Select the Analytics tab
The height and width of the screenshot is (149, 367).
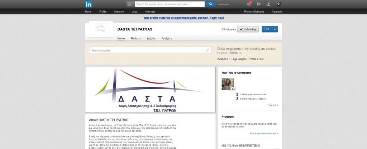(167, 38)
